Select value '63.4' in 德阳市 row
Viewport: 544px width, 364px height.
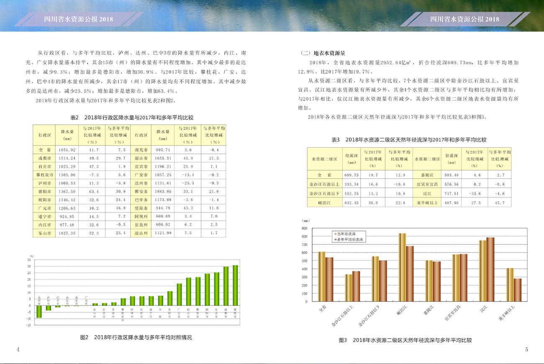pos(94,192)
